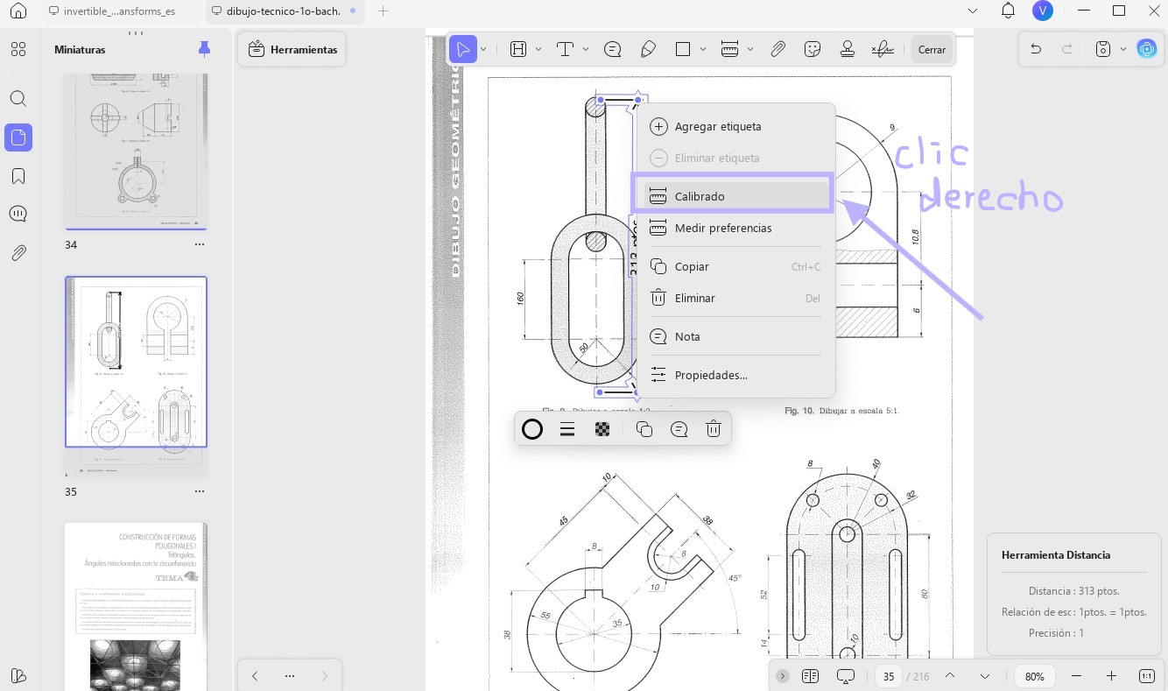
Task: Open the layers icon at sidebar bottom
Action: 18,675
